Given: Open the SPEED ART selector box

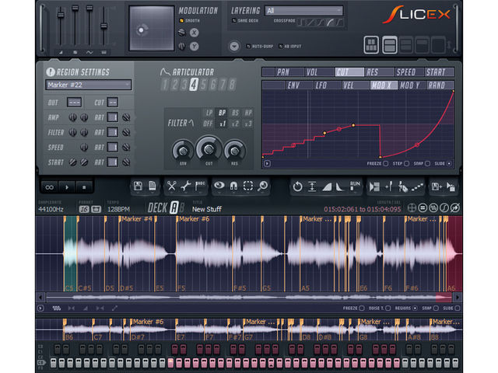Looking at the screenshot, I should (112, 147).
